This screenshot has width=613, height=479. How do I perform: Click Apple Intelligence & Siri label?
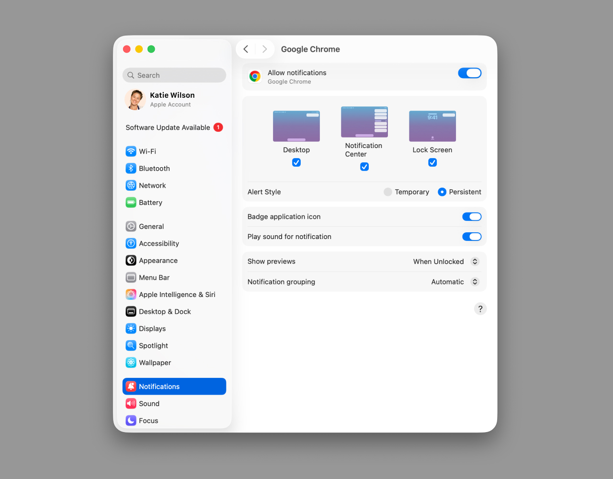tap(177, 295)
